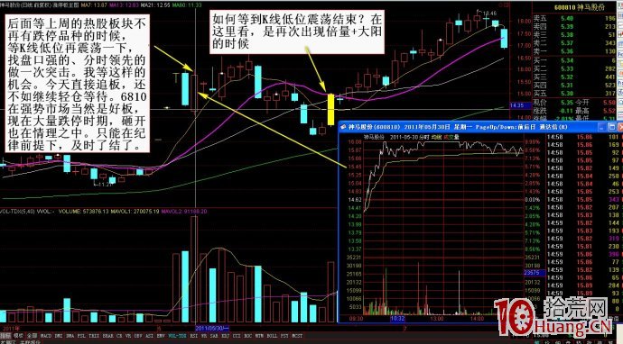The height and width of the screenshot is (344, 623).
Task: Select the KDJ indicator tab
Action: (225, 335)
